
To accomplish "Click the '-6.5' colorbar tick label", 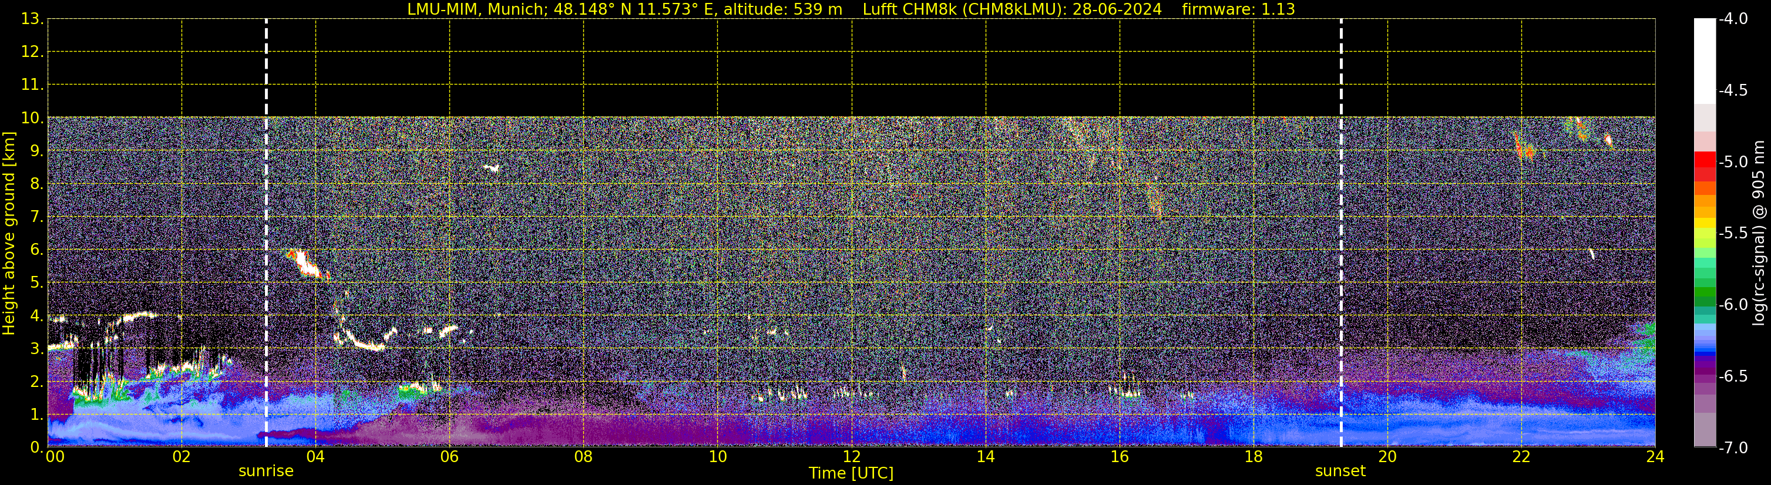I will (1732, 376).
